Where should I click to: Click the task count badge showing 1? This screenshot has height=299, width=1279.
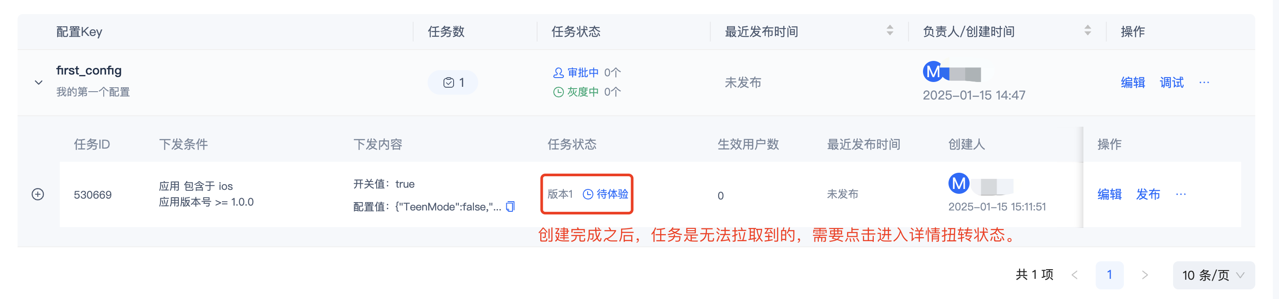coord(452,82)
